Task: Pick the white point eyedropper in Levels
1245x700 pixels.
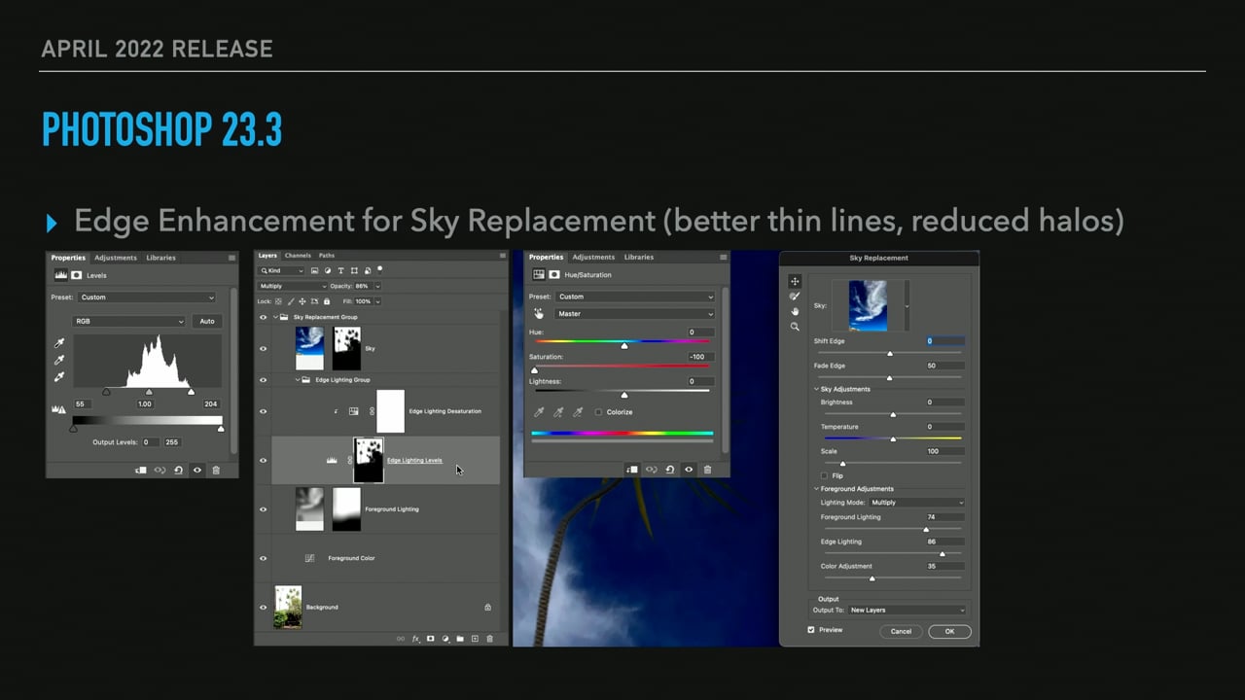Action: point(59,376)
